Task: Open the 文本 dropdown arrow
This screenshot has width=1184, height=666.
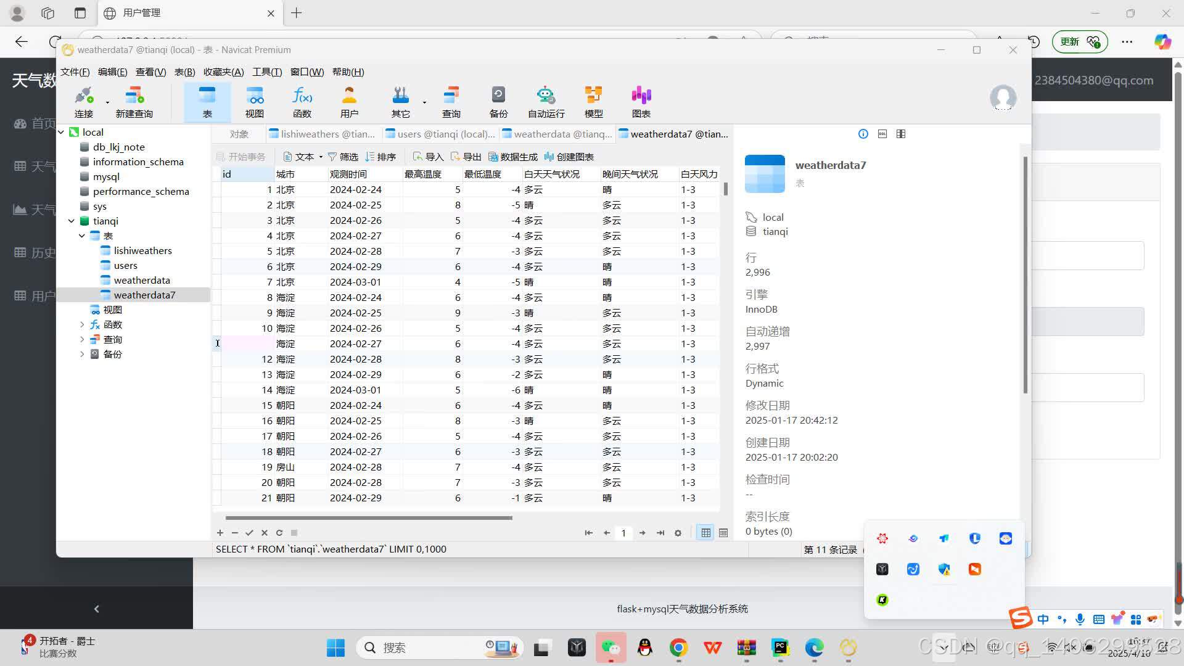Action: click(321, 157)
